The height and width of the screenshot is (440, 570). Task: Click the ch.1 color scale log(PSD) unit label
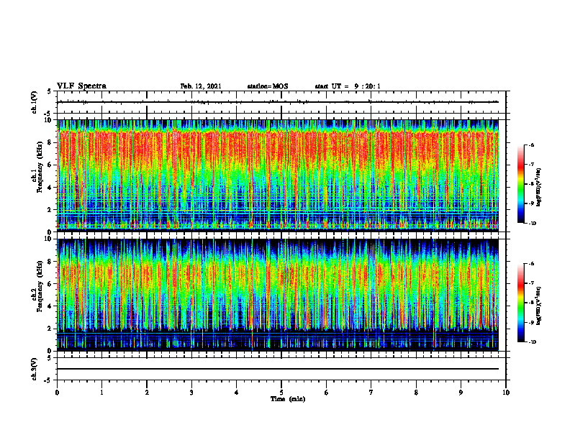point(540,187)
